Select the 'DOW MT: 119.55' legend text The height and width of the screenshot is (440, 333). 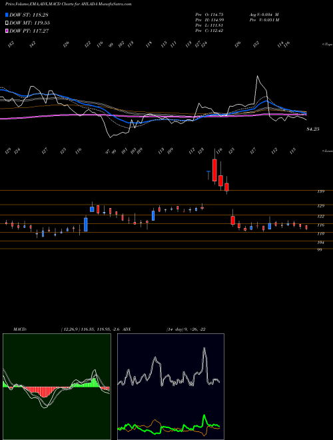[x=29, y=23]
